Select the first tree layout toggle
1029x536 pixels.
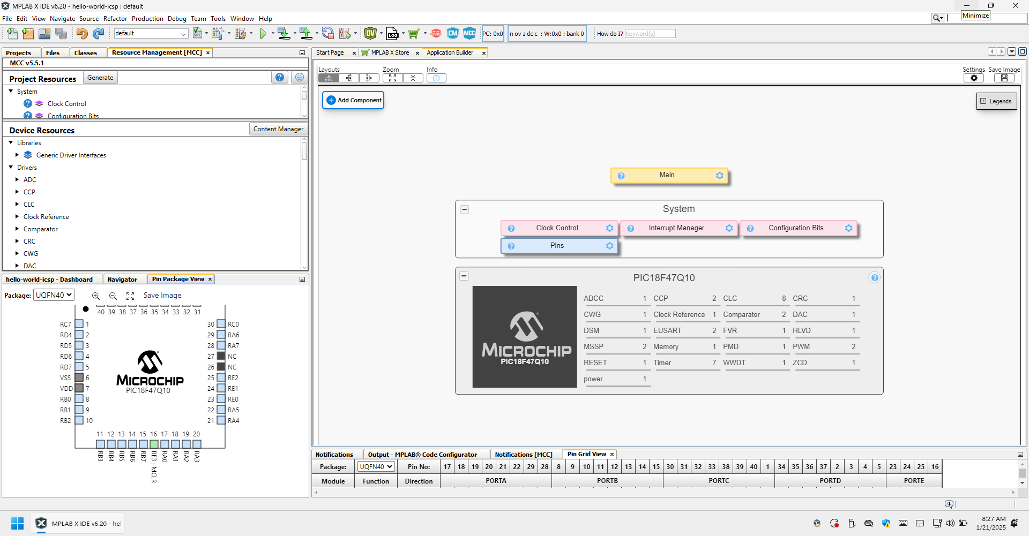[x=329, y=78]
